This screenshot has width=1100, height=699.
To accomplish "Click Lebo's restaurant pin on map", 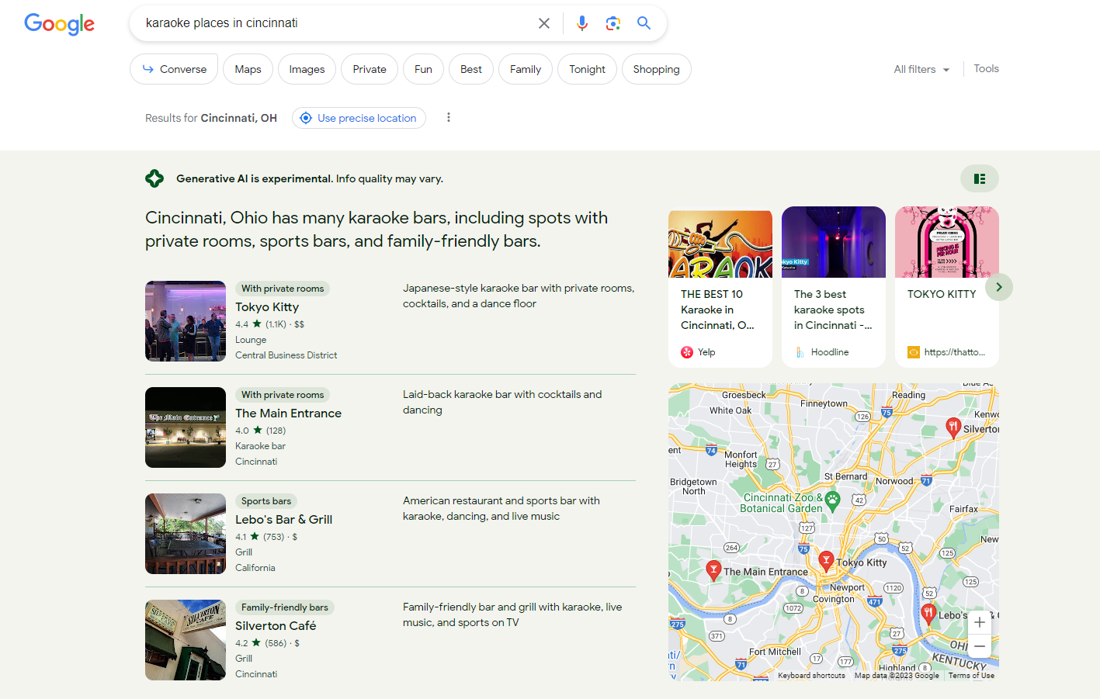I will (x=928, y=614).
